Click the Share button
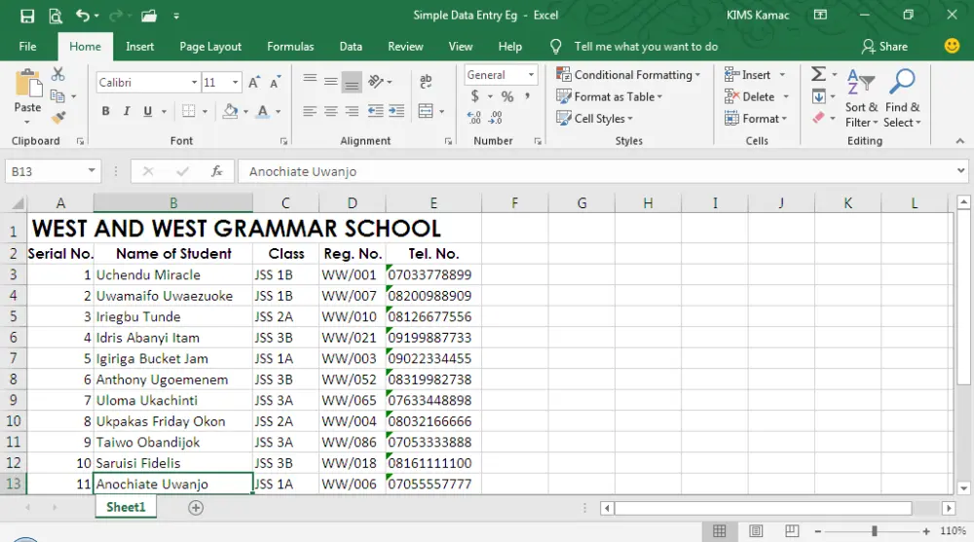The image size is (974, 542). [x=884, y=47]
